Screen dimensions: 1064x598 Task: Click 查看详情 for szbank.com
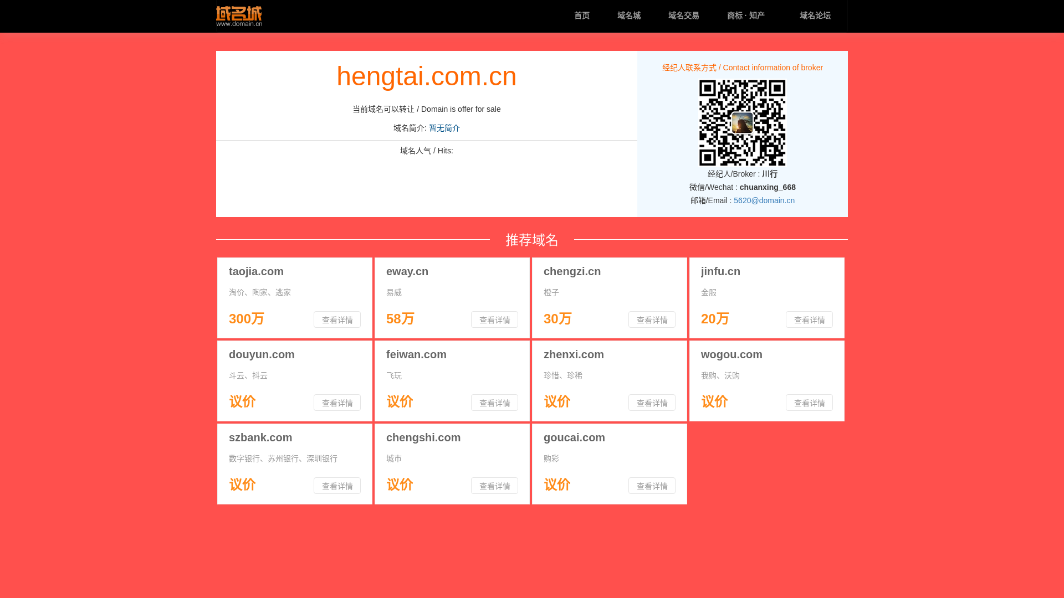point(337,486)
